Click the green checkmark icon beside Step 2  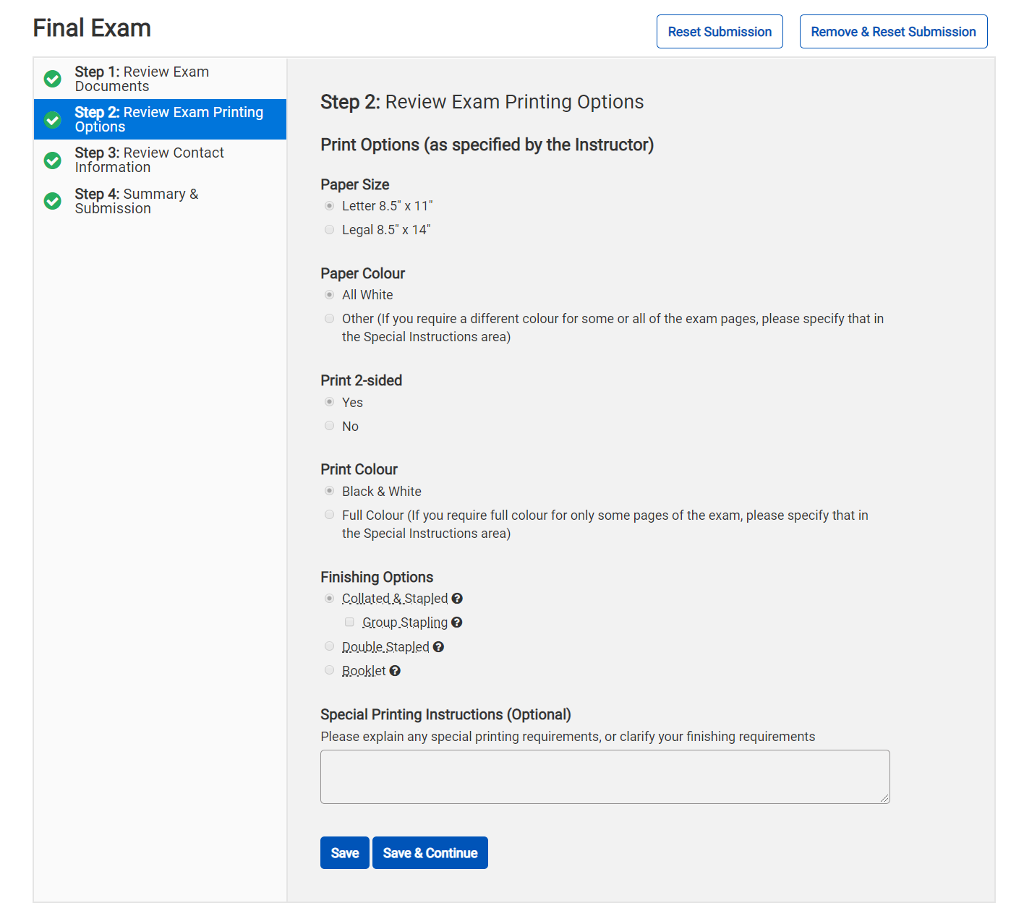click(x=53, y=119)
